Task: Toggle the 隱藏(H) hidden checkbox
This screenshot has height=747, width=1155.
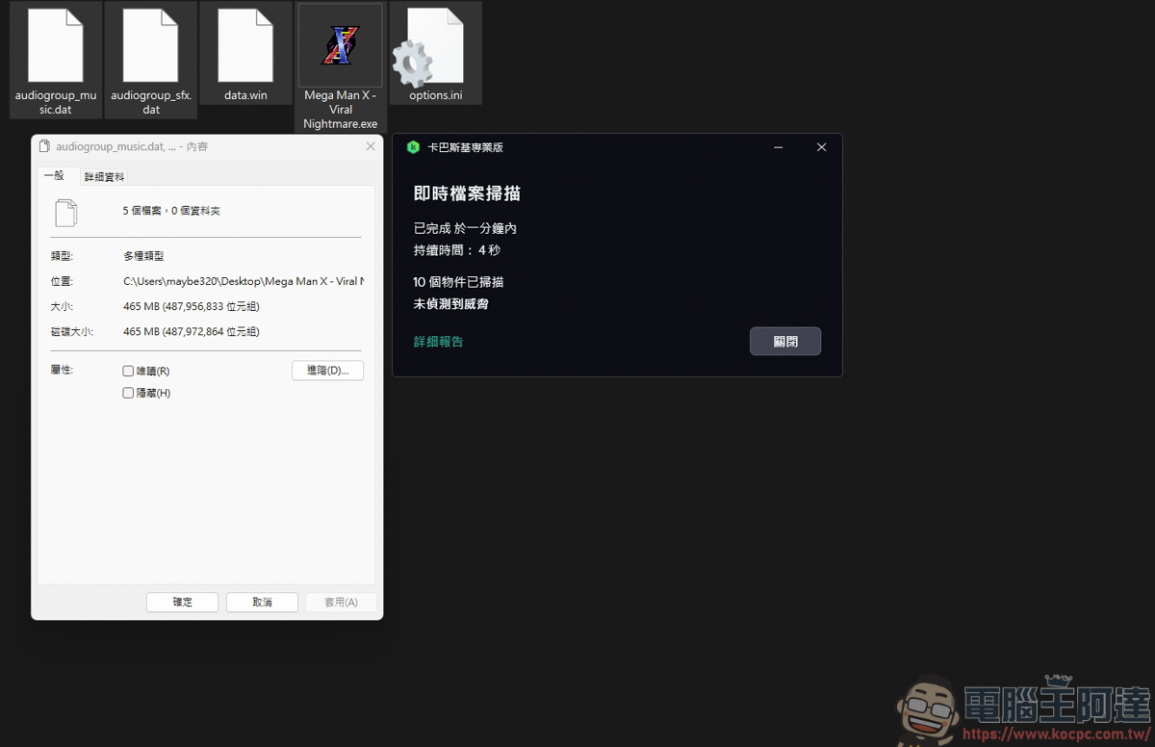Action: click(x=128, y=393)
